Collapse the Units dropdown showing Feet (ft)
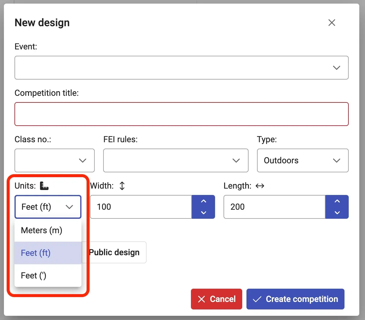 [48, 207]
